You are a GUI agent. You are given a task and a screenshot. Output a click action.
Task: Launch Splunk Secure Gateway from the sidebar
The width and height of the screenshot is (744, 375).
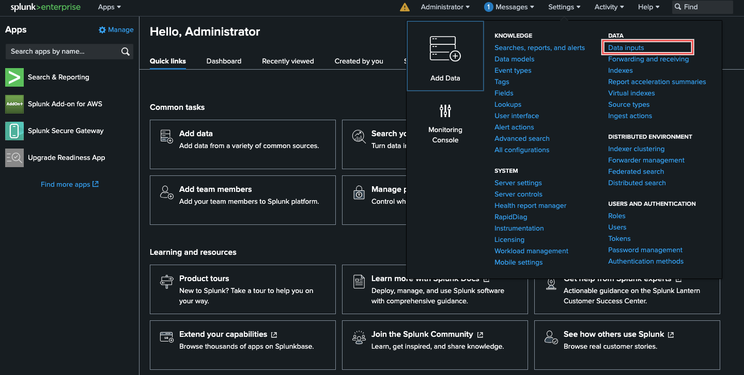click(14, 131)
